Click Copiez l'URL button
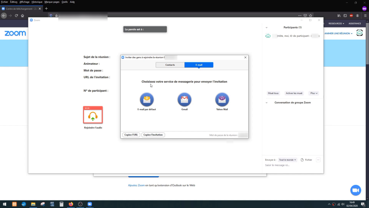 (x=131, y=135)
